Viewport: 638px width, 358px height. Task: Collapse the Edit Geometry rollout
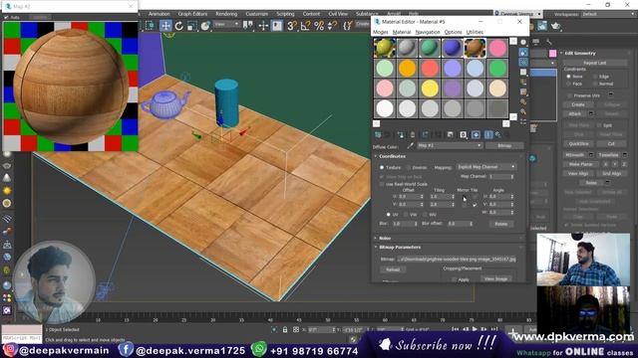[580, 53]
